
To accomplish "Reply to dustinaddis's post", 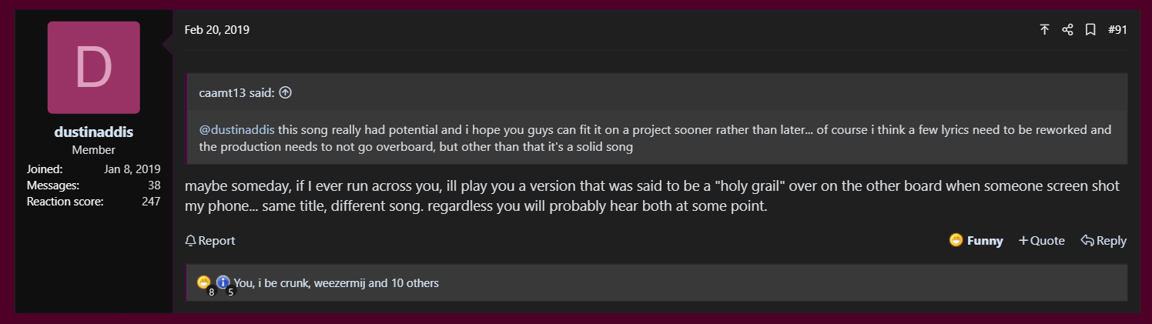I will point(1103,241).
